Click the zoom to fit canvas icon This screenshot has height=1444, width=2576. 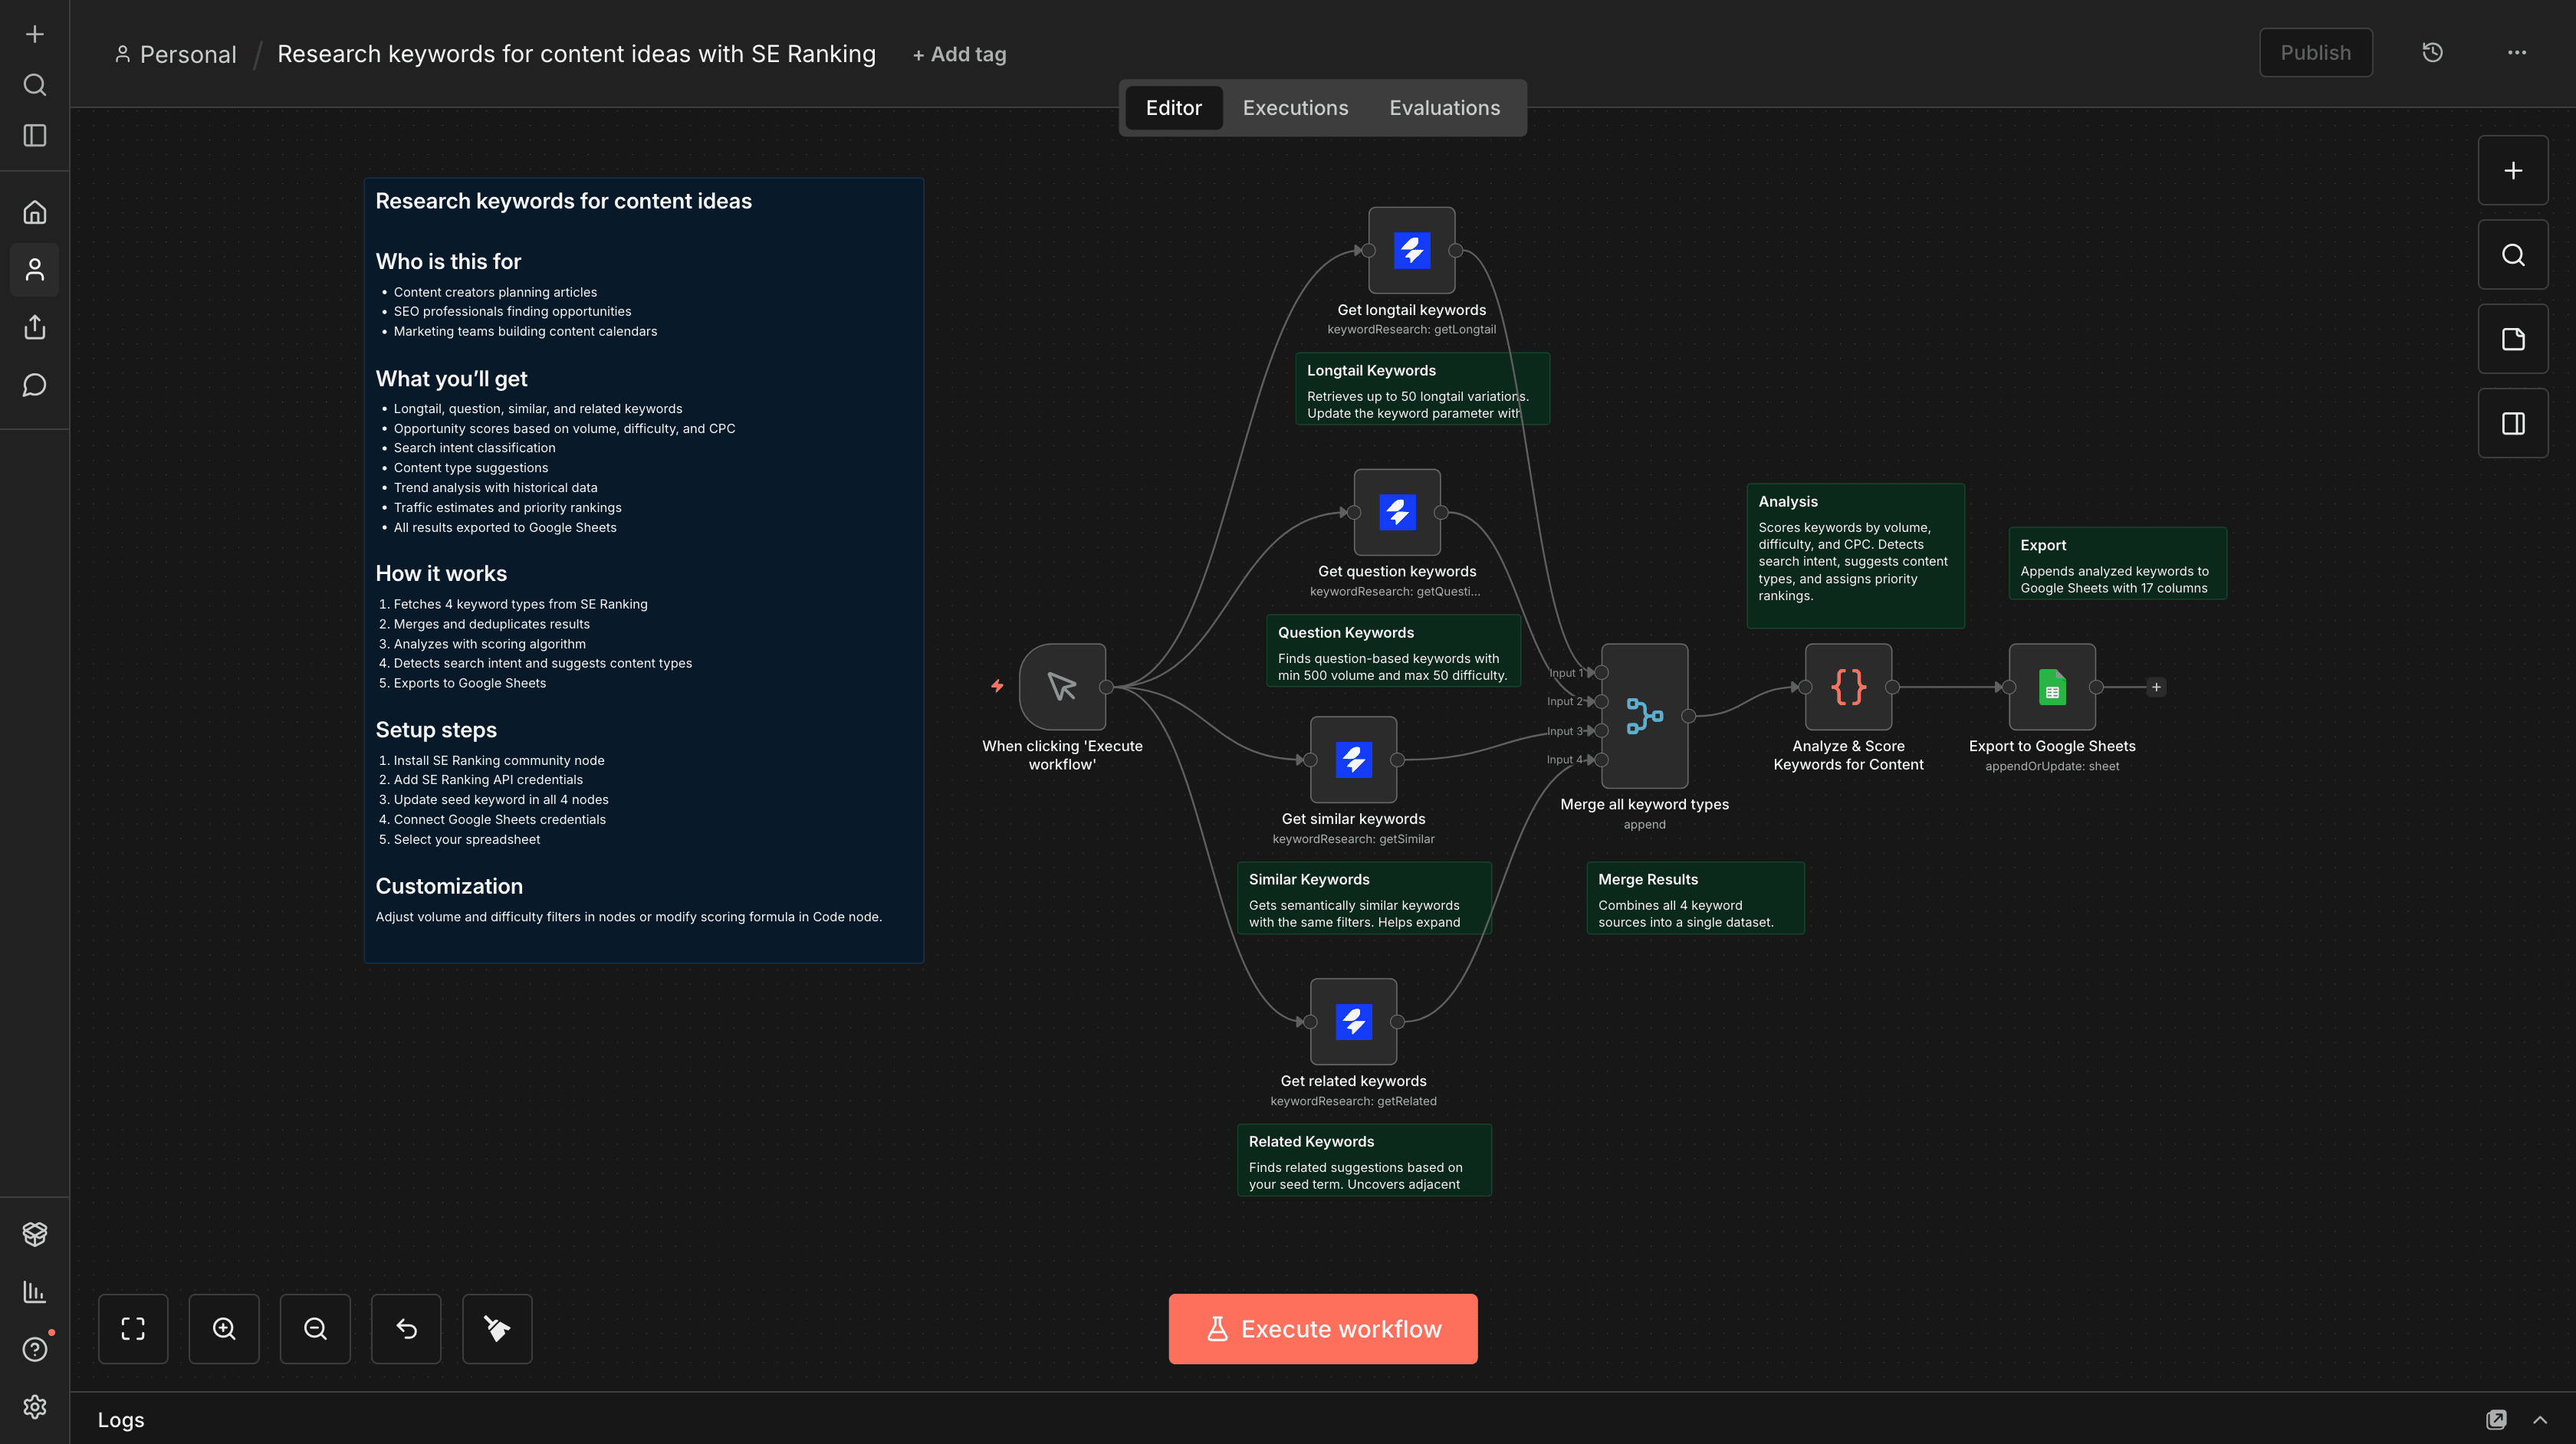(x=133, y=1328)
